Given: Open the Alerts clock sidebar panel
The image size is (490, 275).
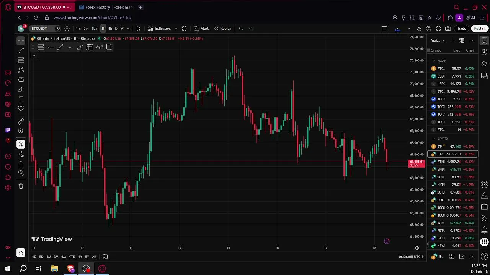Looking at the screenshot, I should click(484, 52).
